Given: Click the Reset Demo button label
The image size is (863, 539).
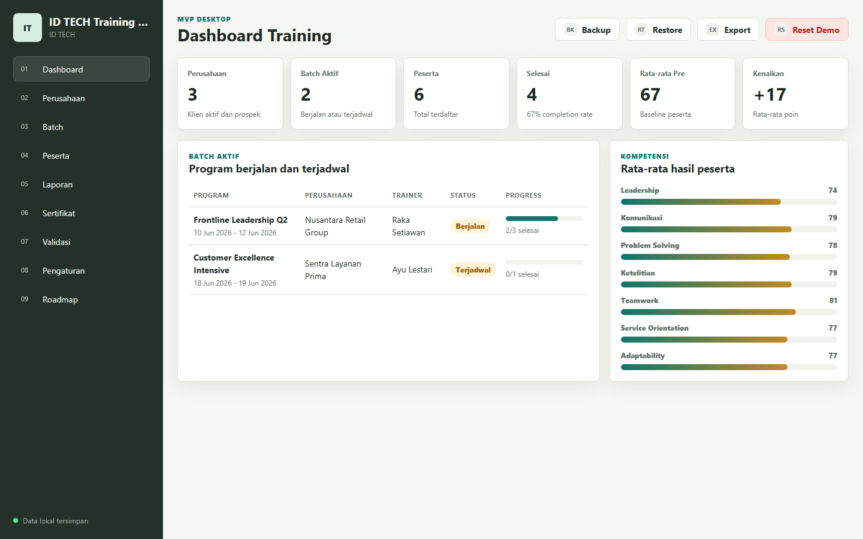Looking at the screenshot, I should [x=816, y=30].
